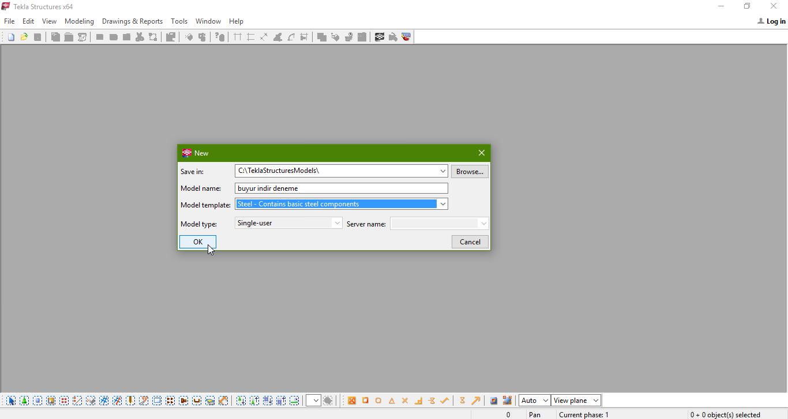Click the Inquire question-mark icon

(220, 37)
